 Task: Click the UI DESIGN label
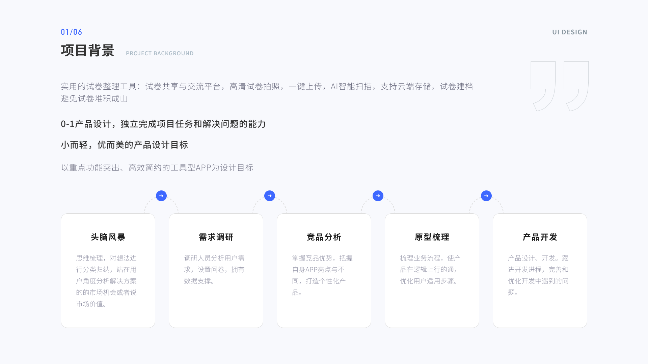point(570,32)
